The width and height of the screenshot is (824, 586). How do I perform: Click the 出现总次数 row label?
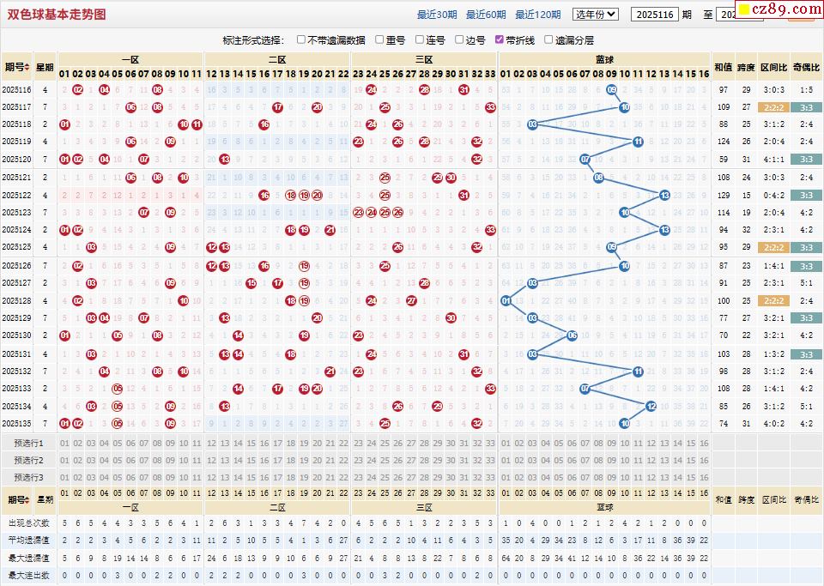(29, 523)
